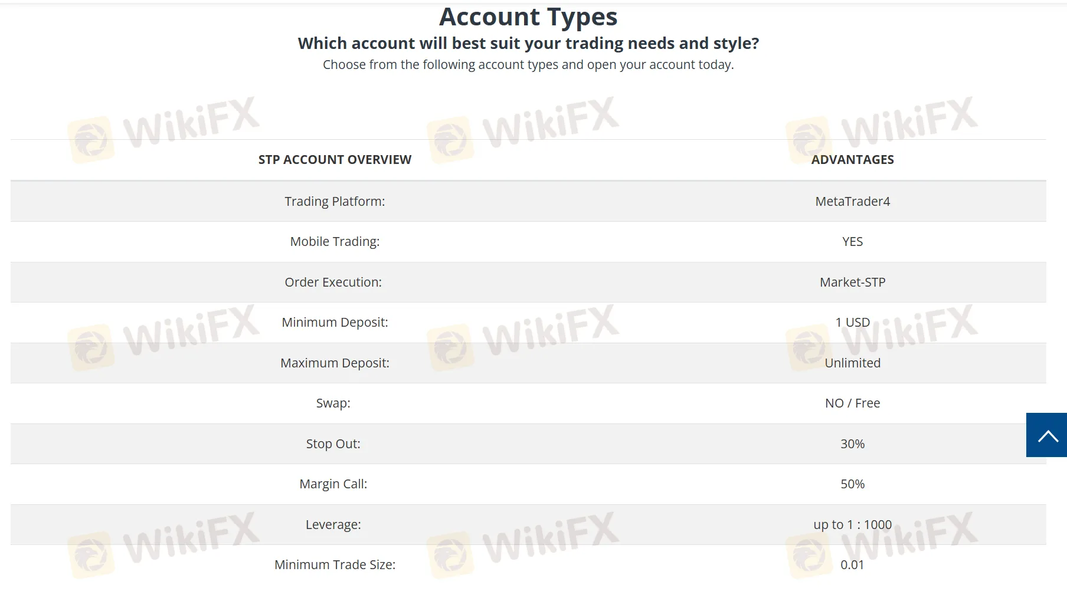Click the 'NO / Free' swap value

tap(852, 403)
